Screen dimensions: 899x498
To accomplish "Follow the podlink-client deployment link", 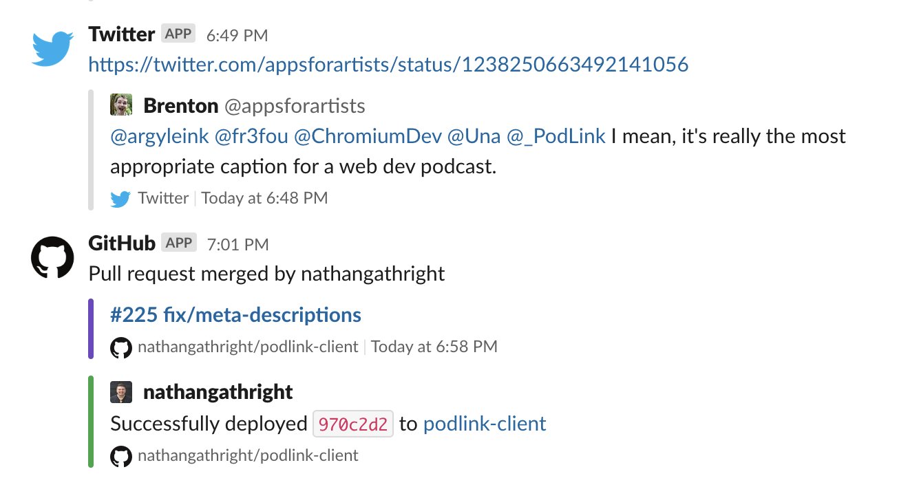I will tap(484, 424).
